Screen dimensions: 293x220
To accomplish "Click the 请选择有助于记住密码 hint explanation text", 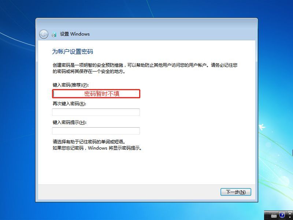I will [97, 145].
